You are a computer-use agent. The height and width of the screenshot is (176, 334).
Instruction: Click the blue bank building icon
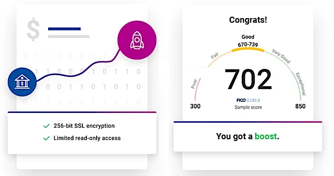[22, 82]
